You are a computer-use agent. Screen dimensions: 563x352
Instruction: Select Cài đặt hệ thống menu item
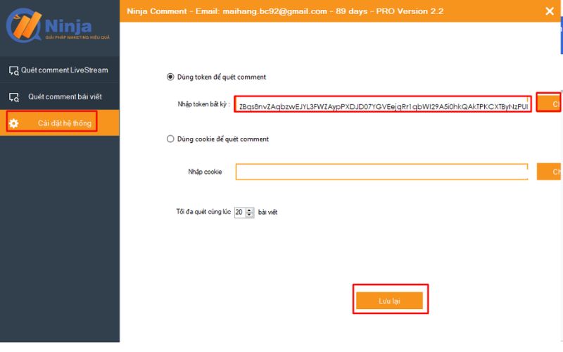pos(64,124)
